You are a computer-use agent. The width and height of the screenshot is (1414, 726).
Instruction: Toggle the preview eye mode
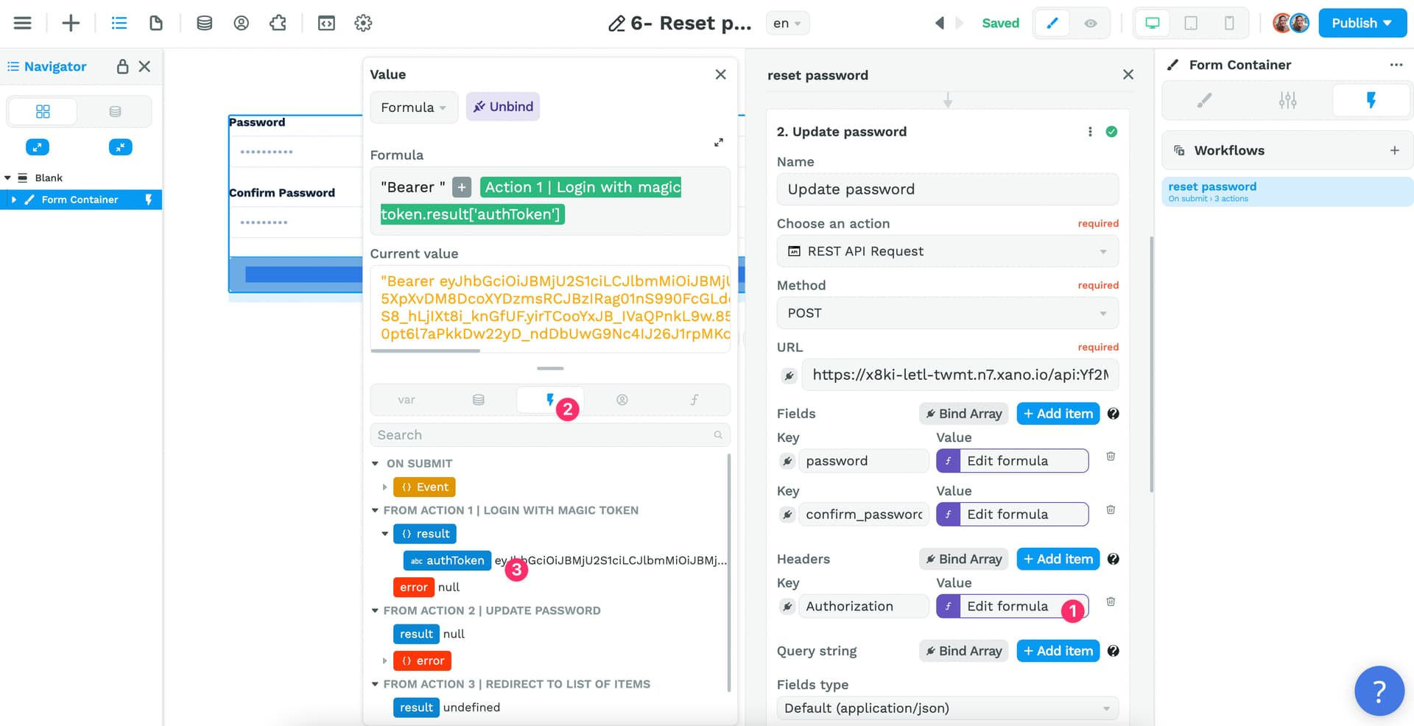1091,24
